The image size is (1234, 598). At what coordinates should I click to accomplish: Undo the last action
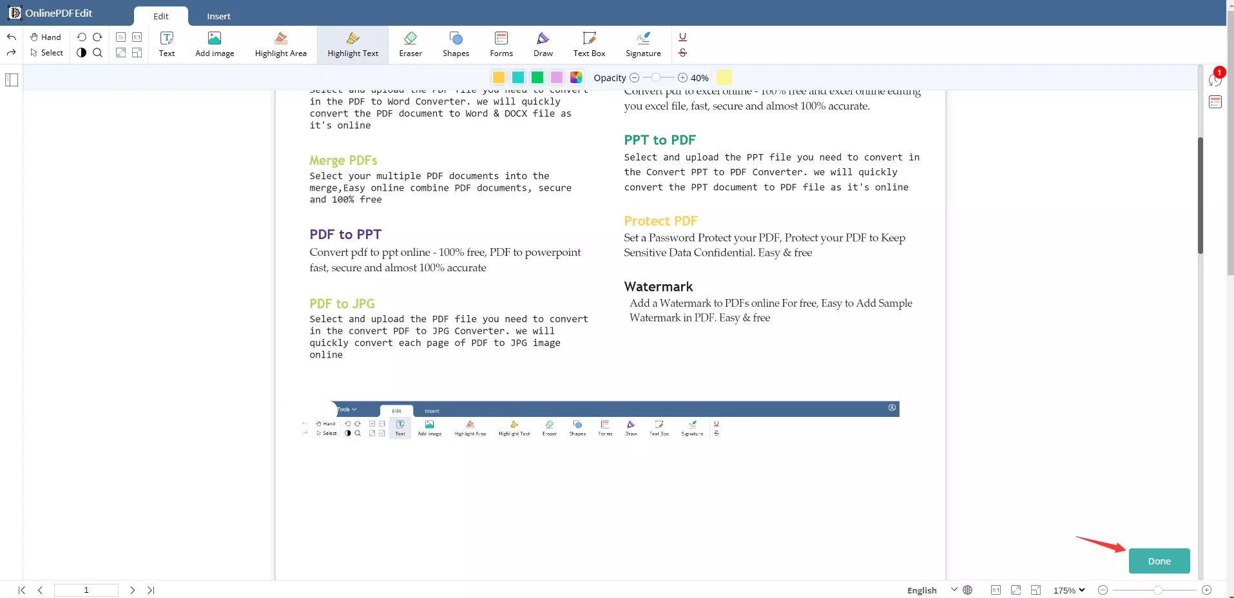point(12,37)
